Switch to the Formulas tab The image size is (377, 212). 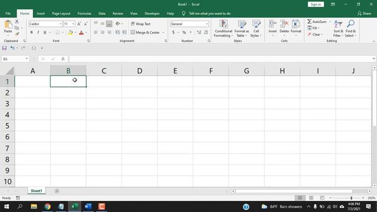pyautogui.click(x=84, y=14)
